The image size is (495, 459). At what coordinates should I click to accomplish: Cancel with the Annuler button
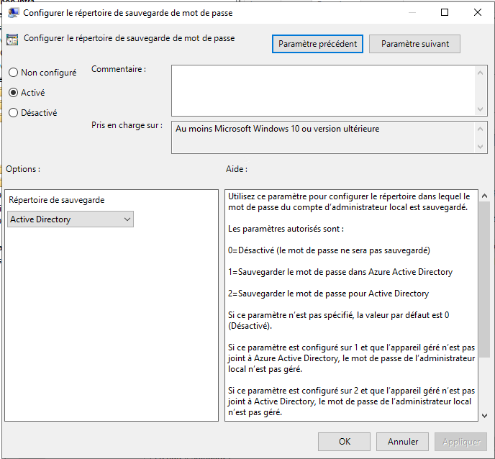(x=402, y=442)
